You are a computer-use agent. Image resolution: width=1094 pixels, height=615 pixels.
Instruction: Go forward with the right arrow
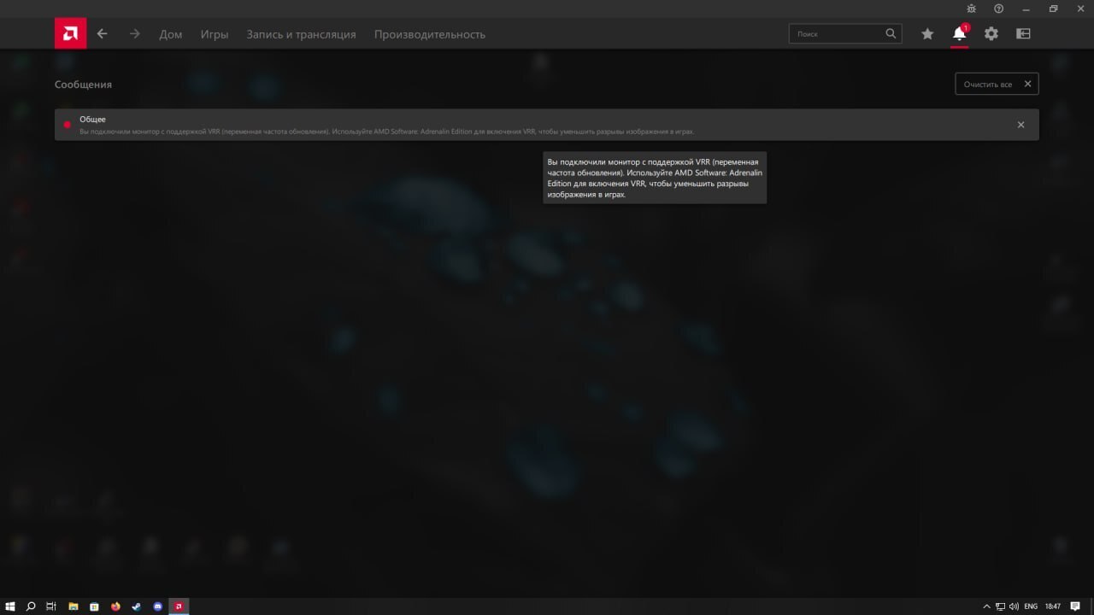[134, 34]
